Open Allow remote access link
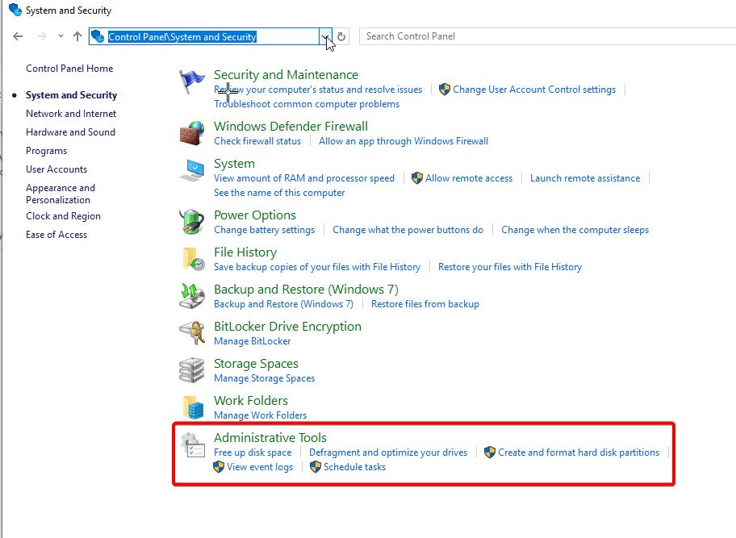 click(468, 177)
